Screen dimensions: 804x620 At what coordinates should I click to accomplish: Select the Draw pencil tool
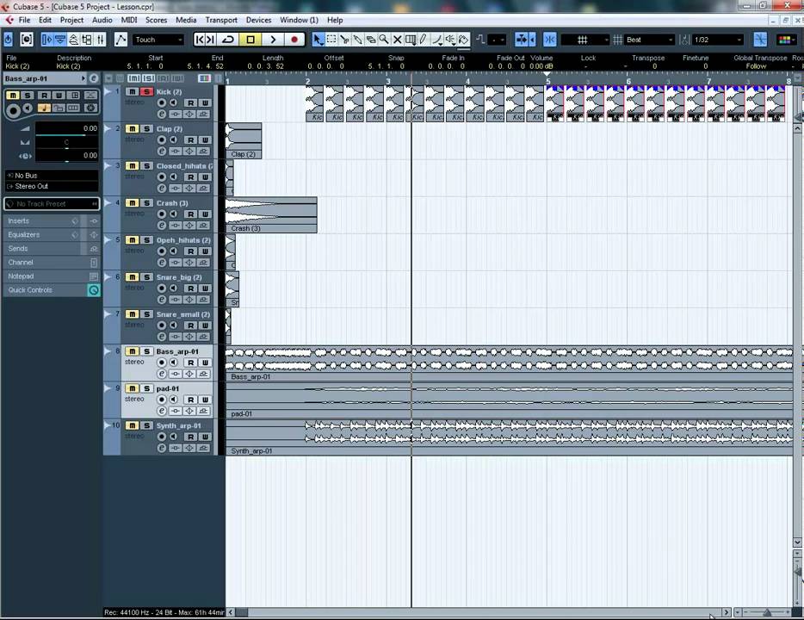click(x=423, y=40)
